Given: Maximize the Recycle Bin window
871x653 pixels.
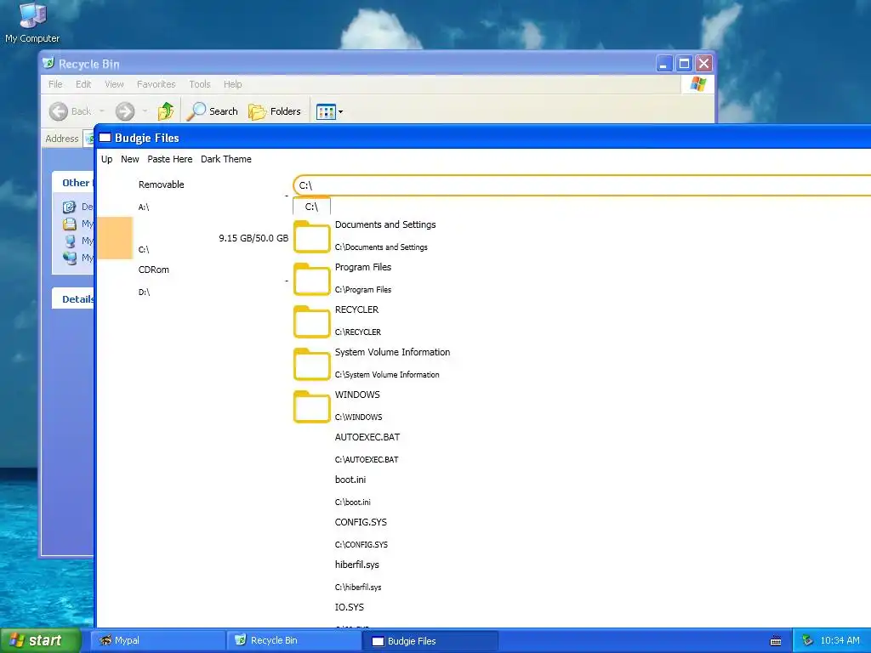Looking at the screenshot, I should point(684,63).
